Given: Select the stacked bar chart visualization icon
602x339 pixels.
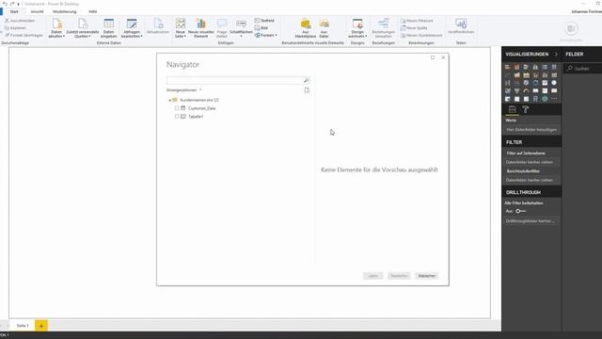Looking at the screenshot, I should pos(508,67).
